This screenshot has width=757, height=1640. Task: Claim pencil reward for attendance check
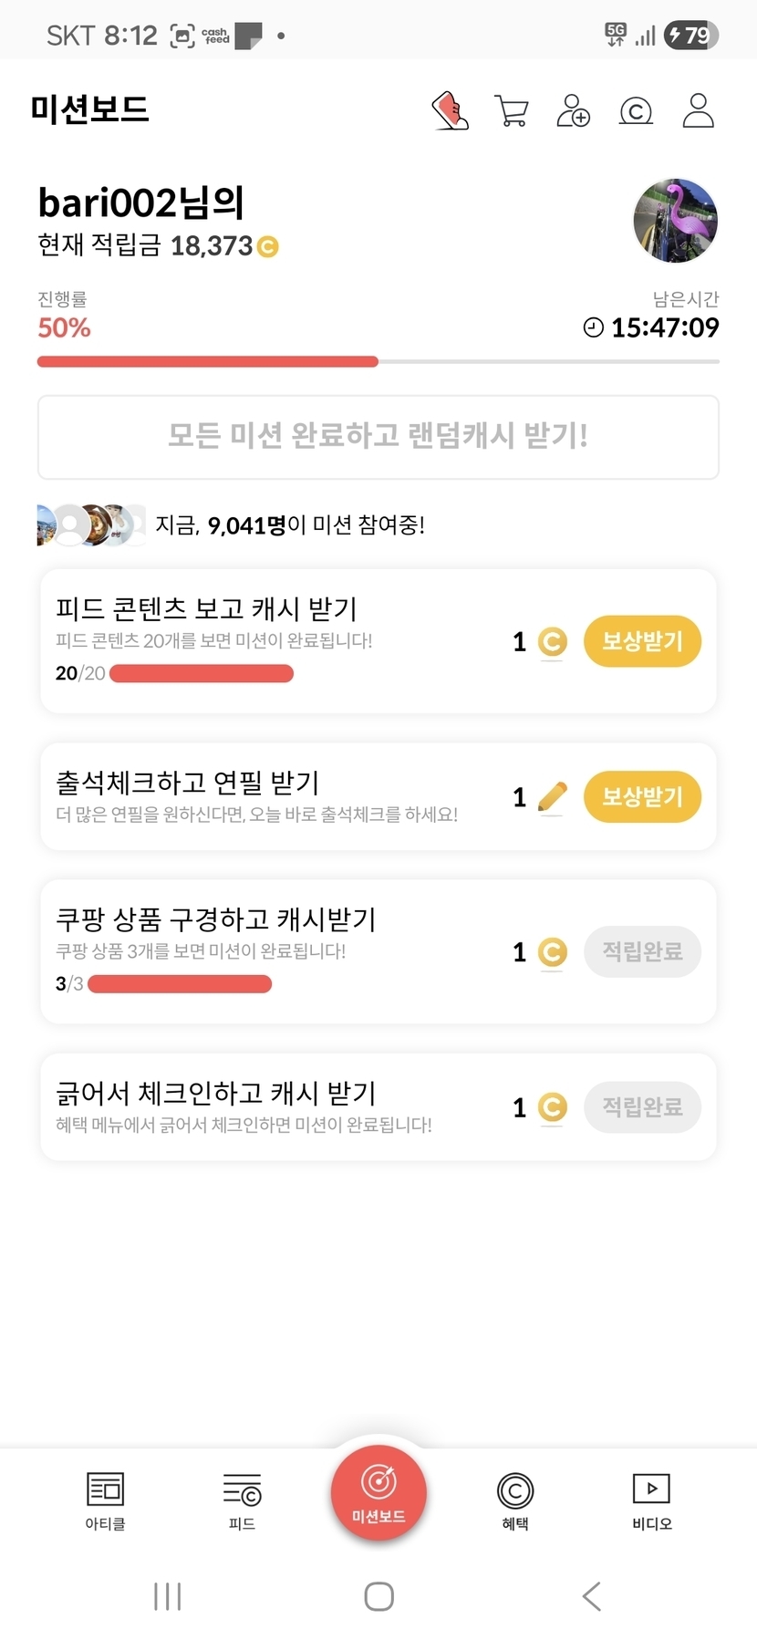point(642,796)
